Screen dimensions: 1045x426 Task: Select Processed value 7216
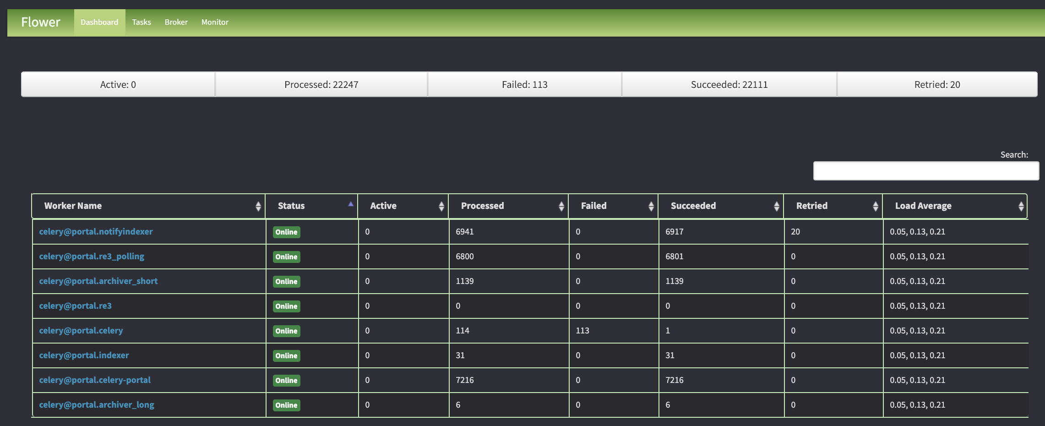(465, 380)
